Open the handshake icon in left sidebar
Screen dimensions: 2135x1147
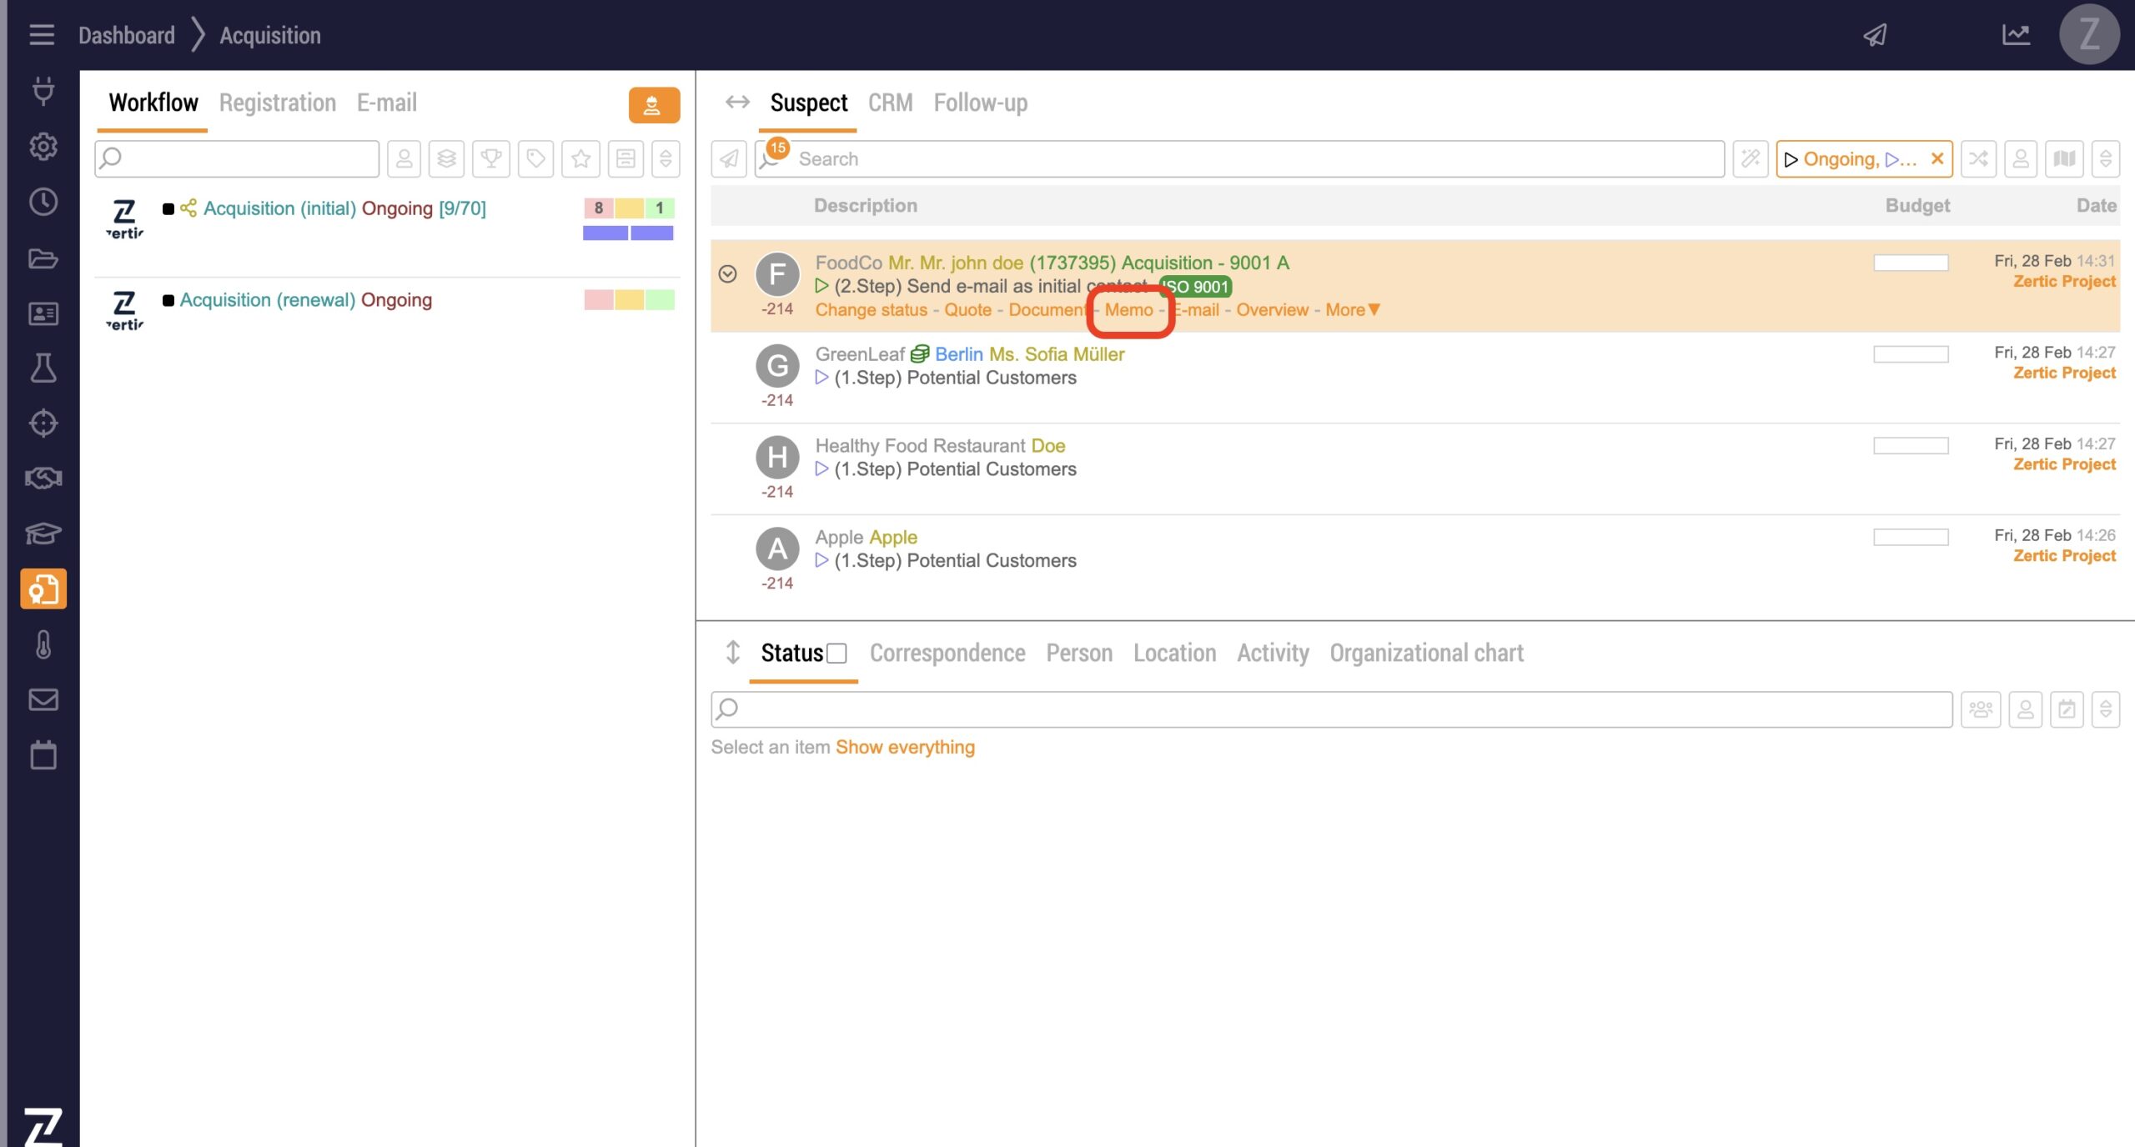pyautogui.click(x=43, y=478)
